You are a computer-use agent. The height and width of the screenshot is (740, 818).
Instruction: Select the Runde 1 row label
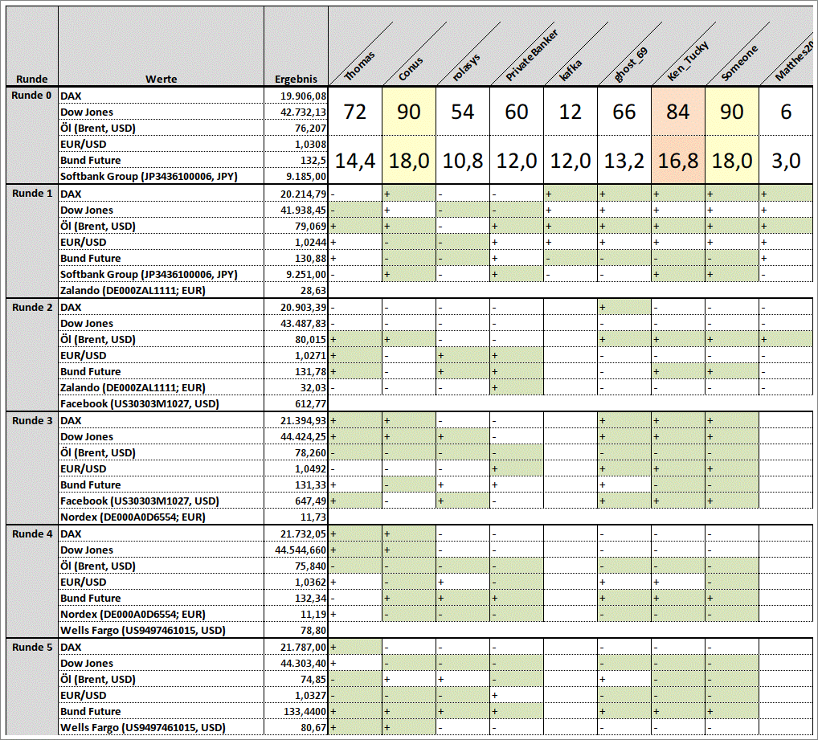[x=32, y=194]
